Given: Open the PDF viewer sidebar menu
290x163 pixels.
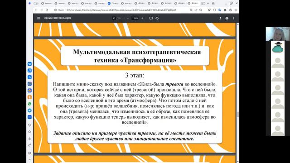Looking at the screenshot, I should coord(39,18).
